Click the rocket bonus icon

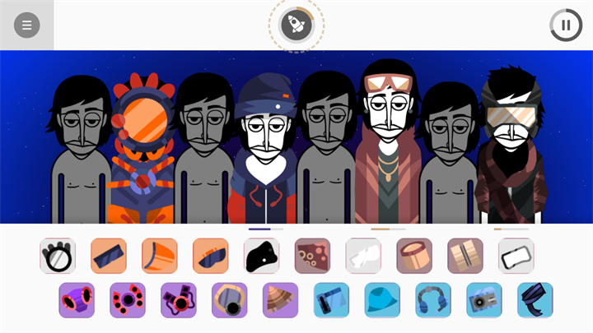[296, 25]
